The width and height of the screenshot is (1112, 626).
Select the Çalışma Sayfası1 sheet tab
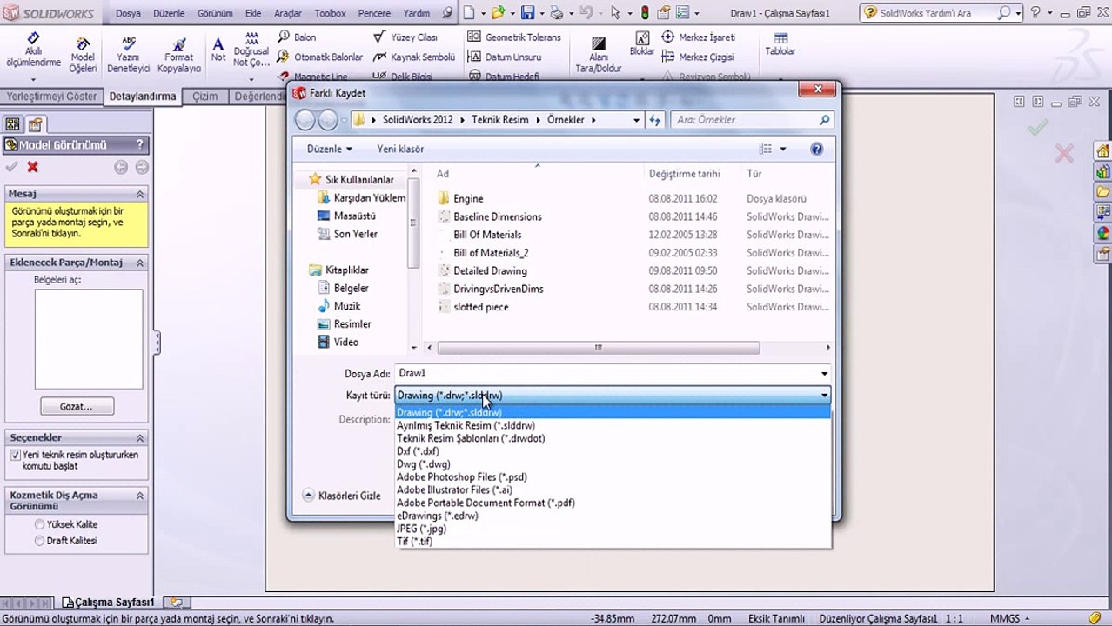point(109,602)
